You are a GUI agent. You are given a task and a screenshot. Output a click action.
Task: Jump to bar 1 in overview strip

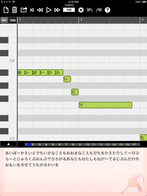point(28,145)
